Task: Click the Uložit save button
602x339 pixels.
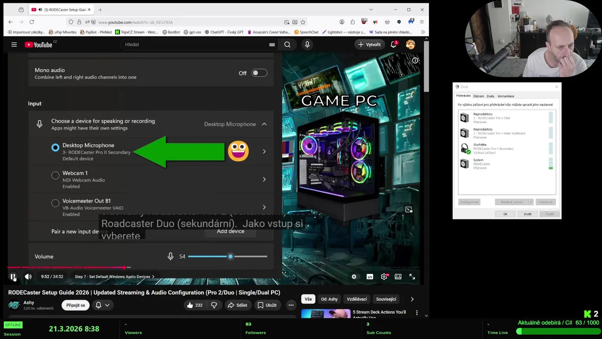Action: [x=267, y=305]
